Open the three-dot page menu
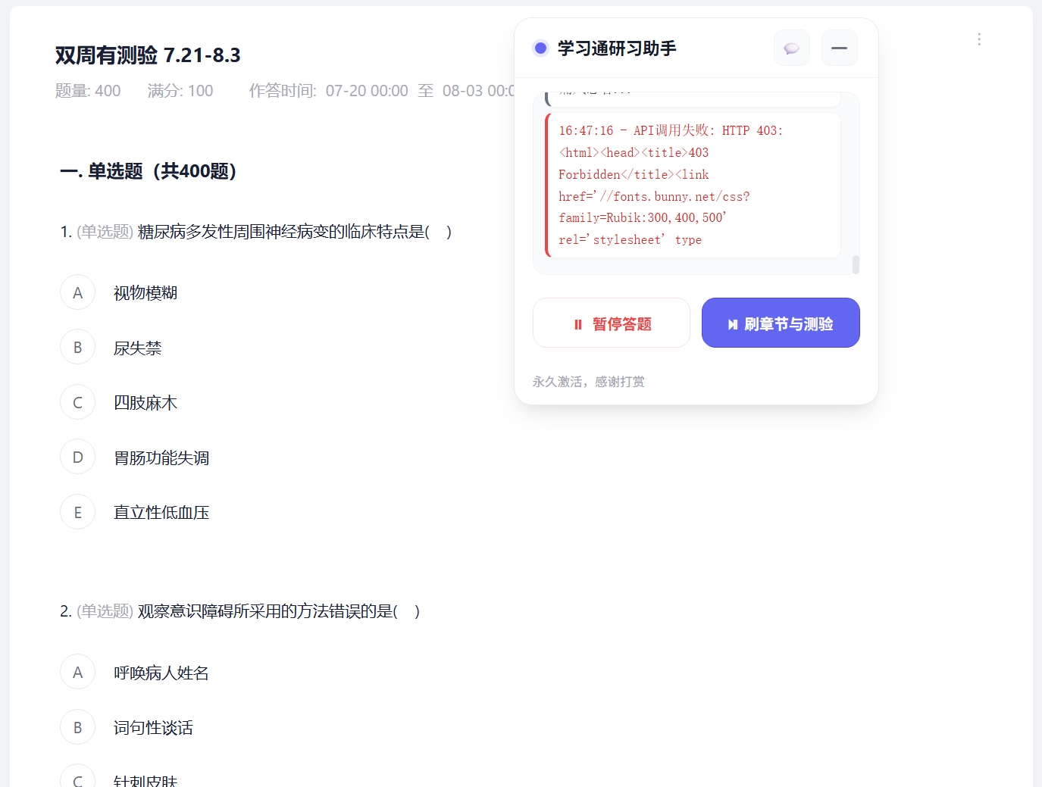 (979, 39)
